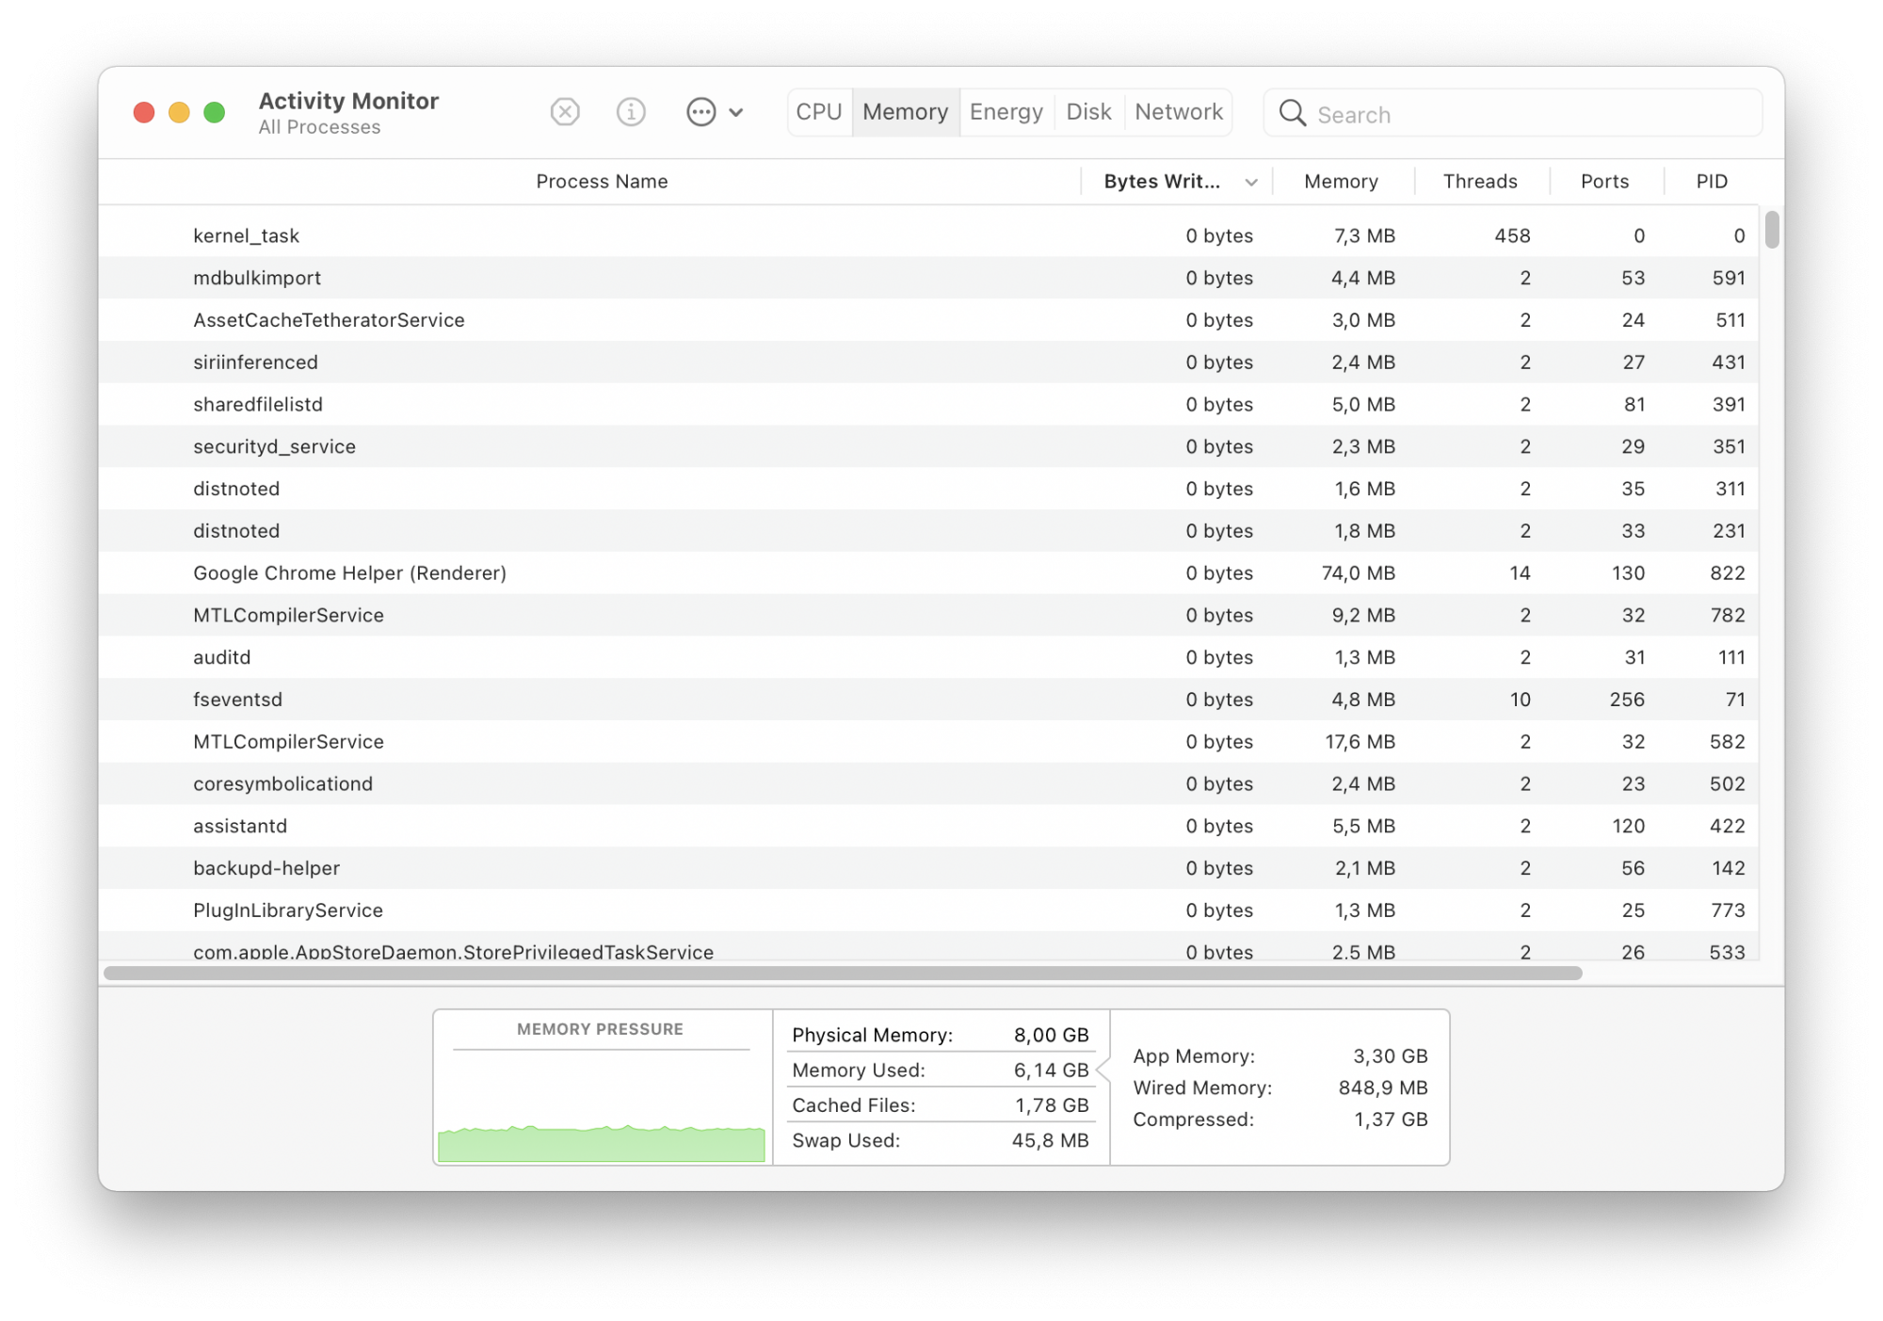Click the vertical scrollbar thumb at right
The height and width of the screenshot is (1321, 1883).
(x=1772, y=230)
